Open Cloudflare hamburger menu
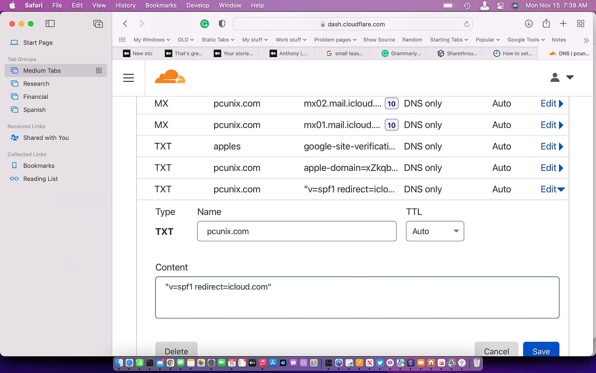The image size is (596, 373). (x=129, y=78)
